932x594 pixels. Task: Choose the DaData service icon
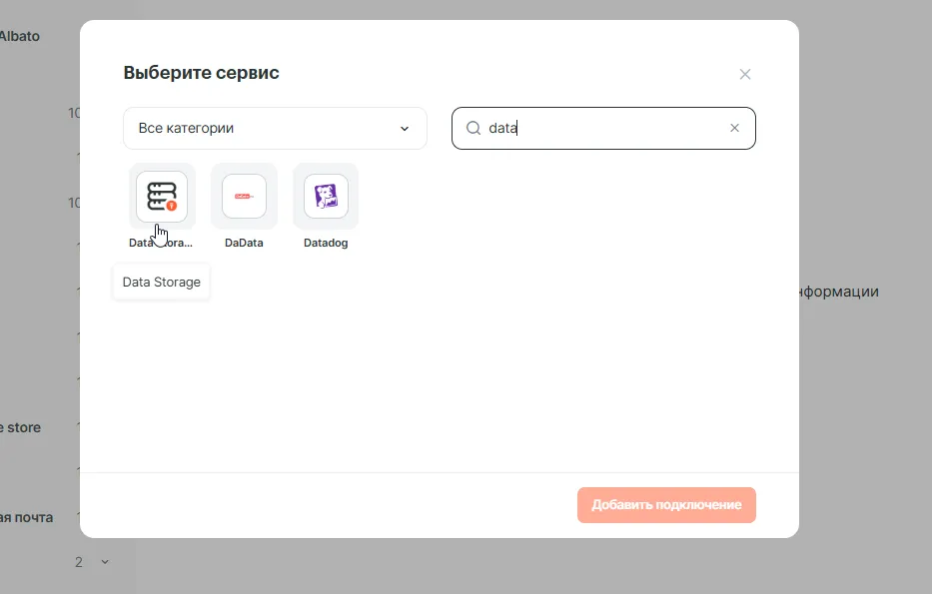(244, 196)
